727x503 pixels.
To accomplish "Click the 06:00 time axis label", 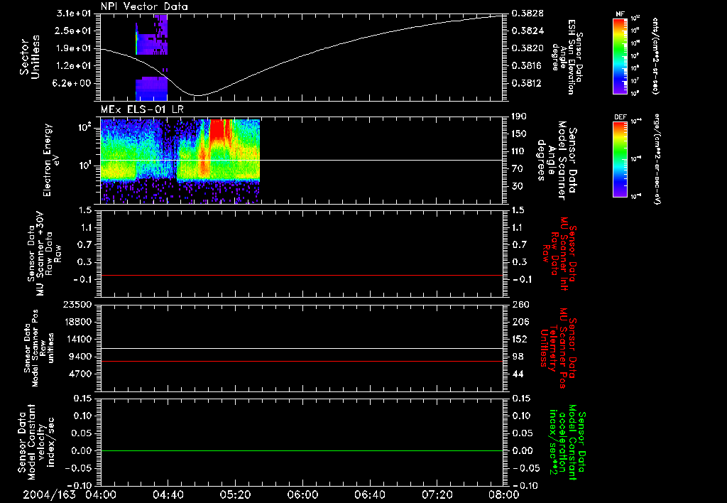I will [x=302, y=494].
